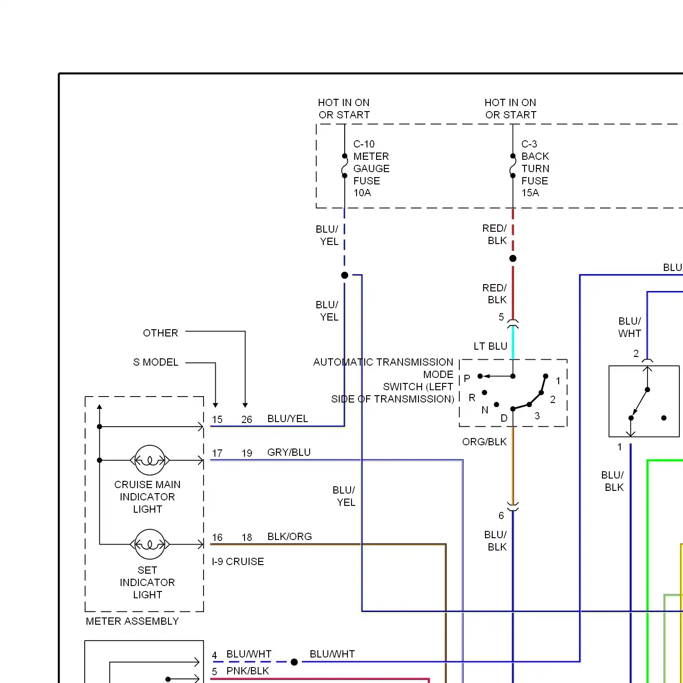Click pin number 17 next to GRY/BLU
This screenshot has height=683, width=683.
[x=217, y=453]
